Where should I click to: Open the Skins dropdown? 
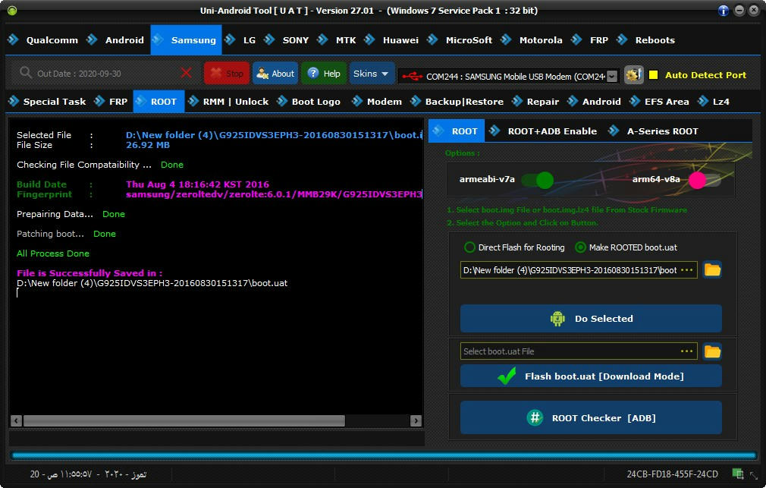(372, 74)
